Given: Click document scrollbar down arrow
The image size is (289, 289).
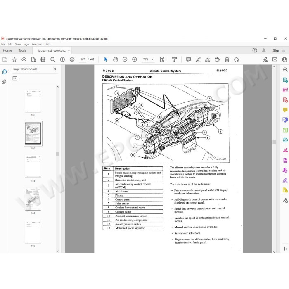Looking at the screenshot, I should coord(274,251).
